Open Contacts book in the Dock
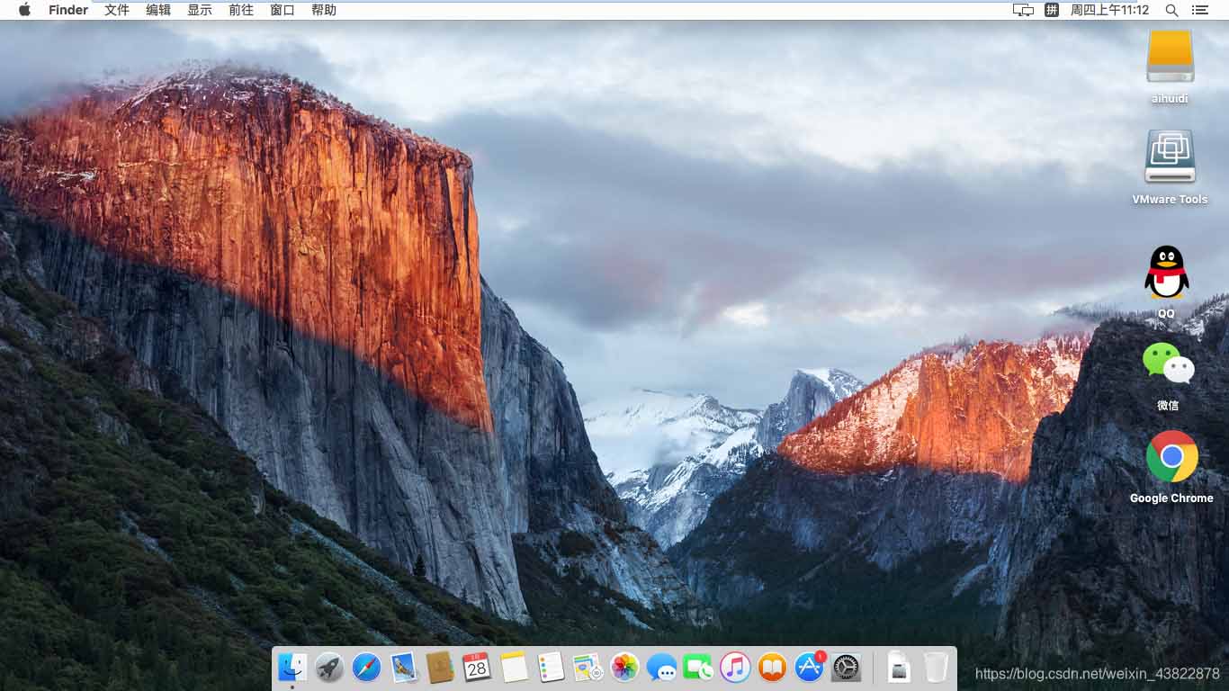Screen dimensions: 1229x691 pos(440,668)
